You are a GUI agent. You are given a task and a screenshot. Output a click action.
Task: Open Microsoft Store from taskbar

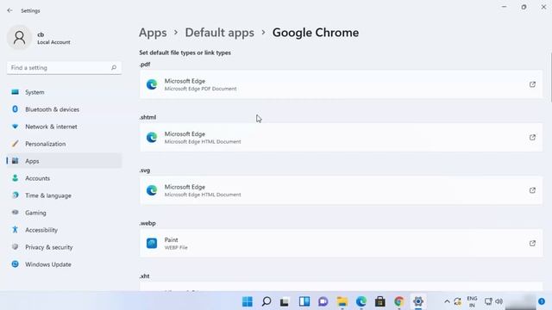[x=380, y=301]
